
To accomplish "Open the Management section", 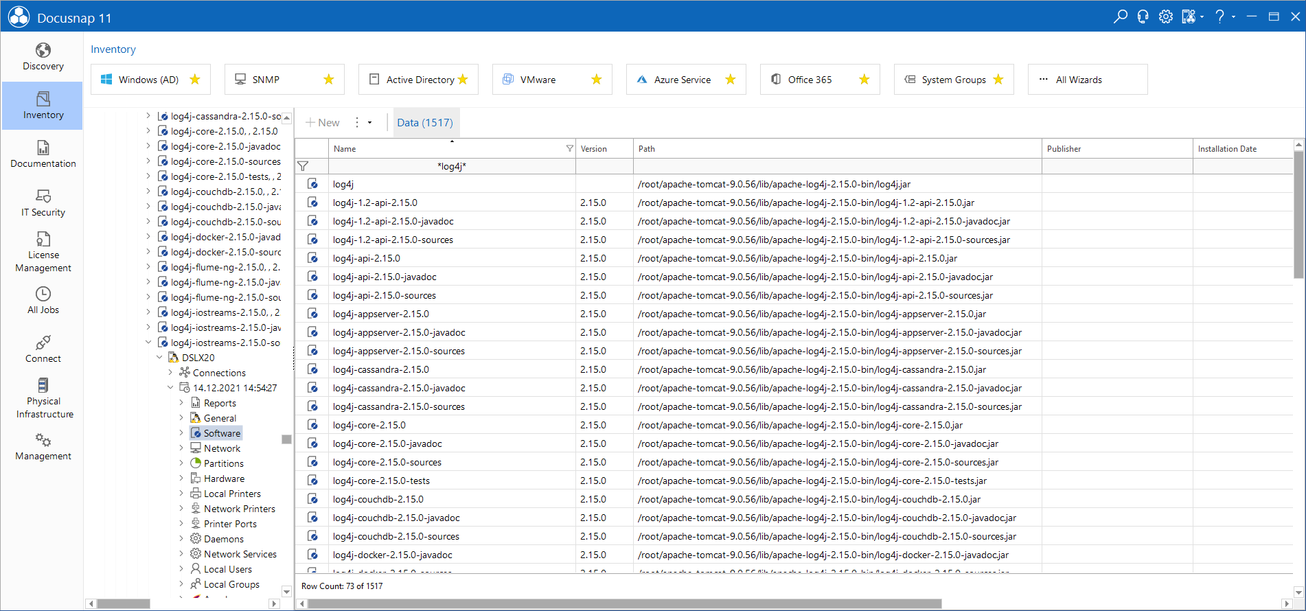I will coord(43,447).
